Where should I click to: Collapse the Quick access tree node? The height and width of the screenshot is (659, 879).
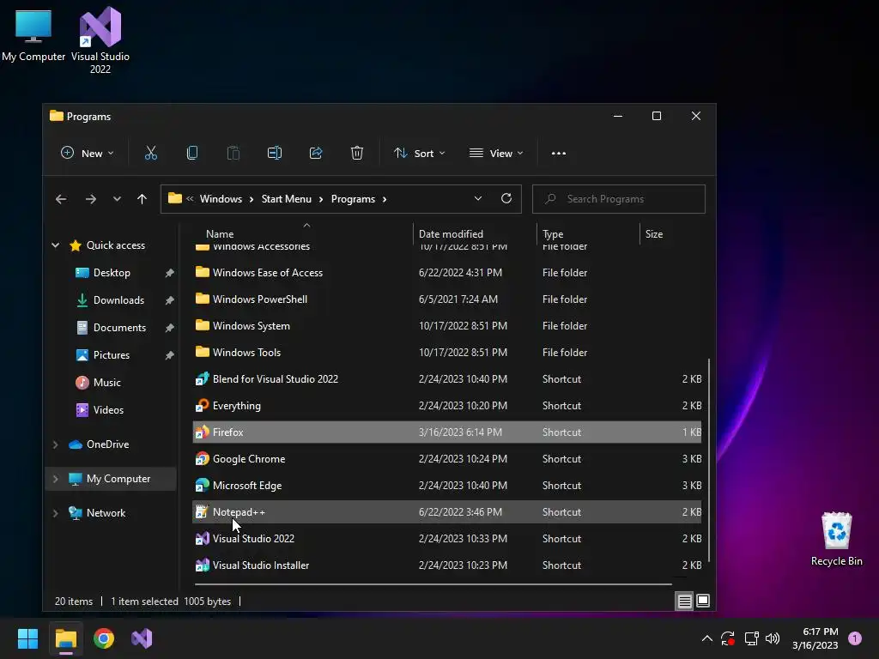click(x=56, y=245)
